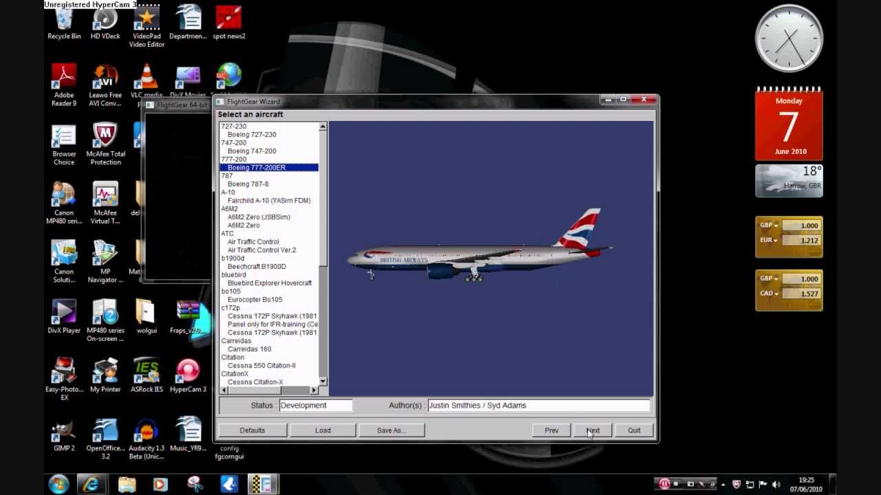Click Quit in FlightGear Wizard
This screenshot has width=881, height=495.
coord(634,430)
